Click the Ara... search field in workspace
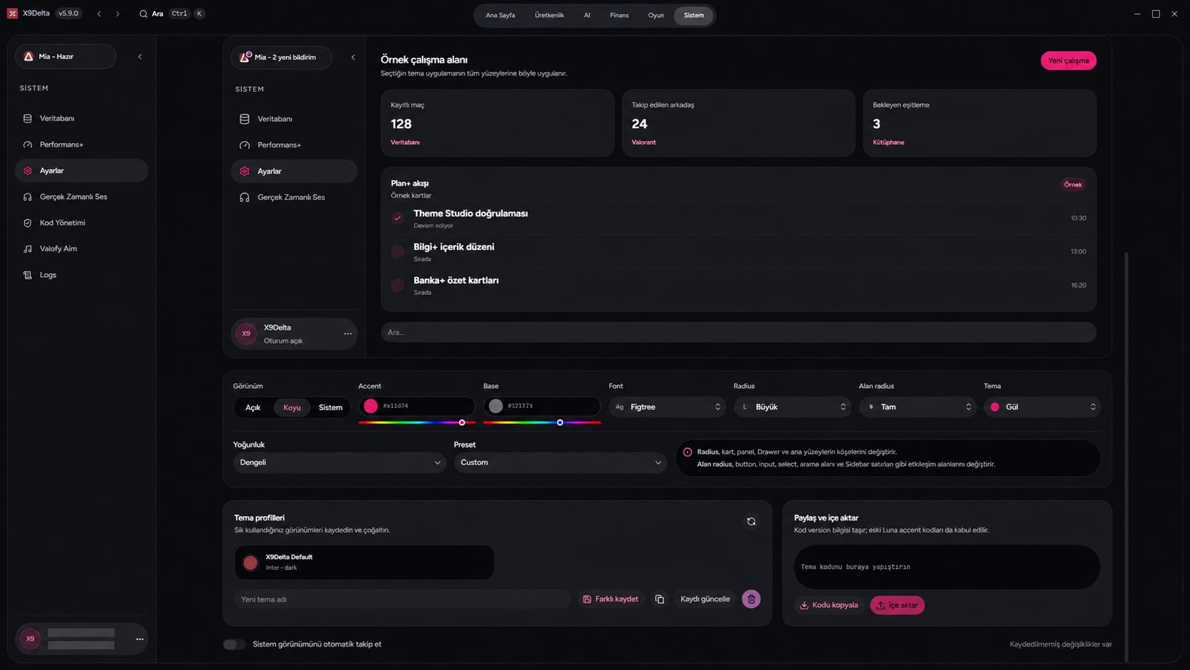The image size is (1190, 670). (x=738, y=333)
